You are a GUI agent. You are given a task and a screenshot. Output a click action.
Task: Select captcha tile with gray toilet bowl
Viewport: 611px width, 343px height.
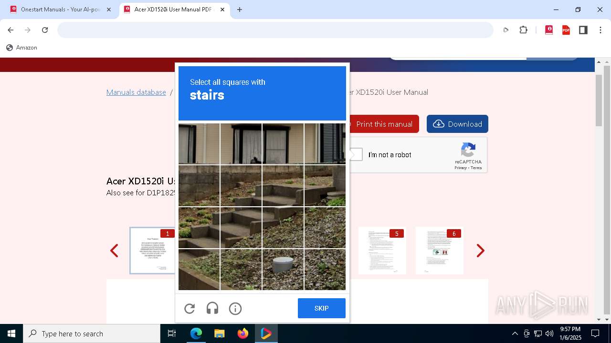pos(283,270)
